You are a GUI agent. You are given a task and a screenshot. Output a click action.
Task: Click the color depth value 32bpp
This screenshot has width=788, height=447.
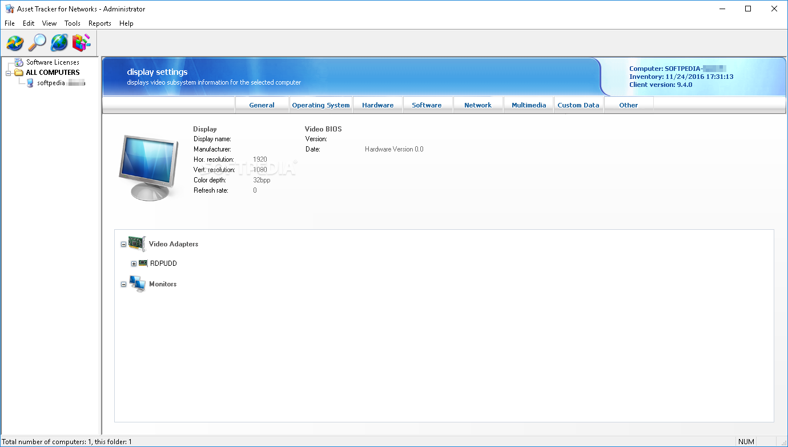[262, 180]
